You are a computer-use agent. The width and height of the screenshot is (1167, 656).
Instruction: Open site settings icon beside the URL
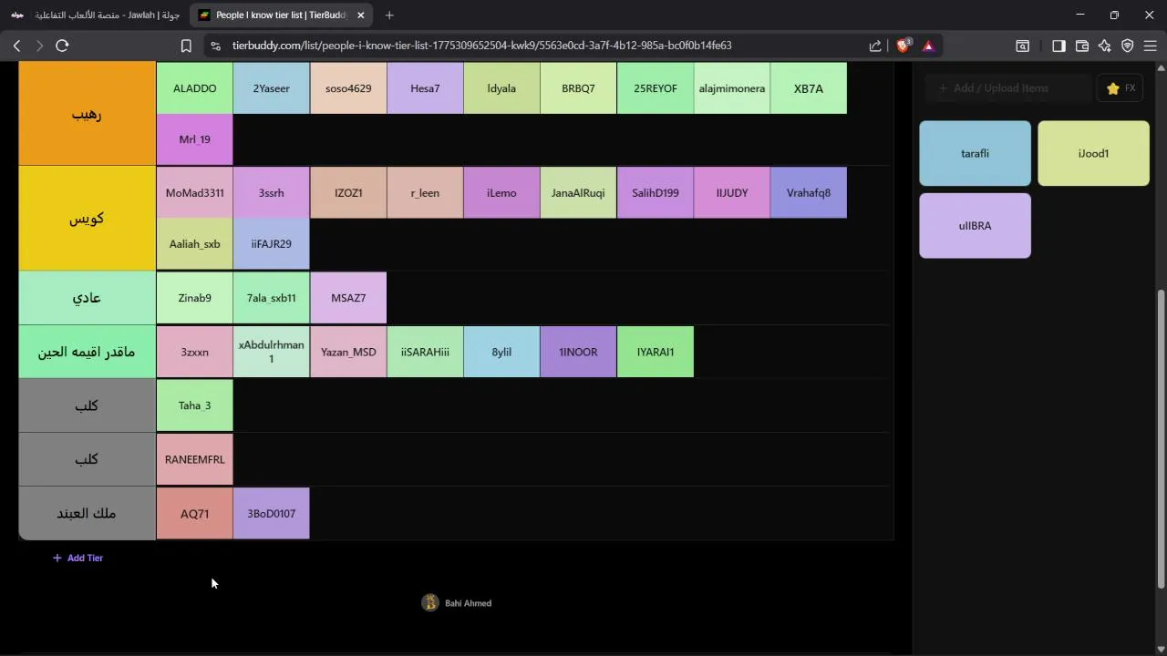[x=214, y=46]
